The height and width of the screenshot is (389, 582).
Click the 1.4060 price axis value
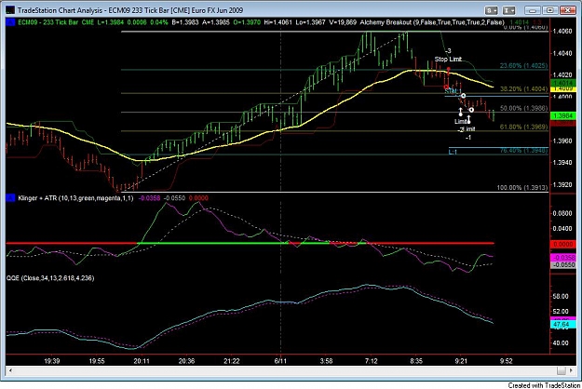562,31
